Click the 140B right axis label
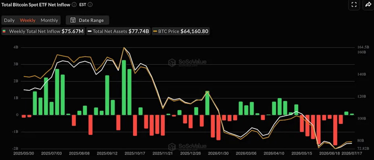Screen dimensions: 374x160 (362, 74)
